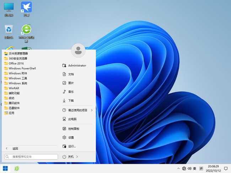Expand the 辅助功能 folder
Viewport: 231px width, 173px height.
tap(12, 93)
